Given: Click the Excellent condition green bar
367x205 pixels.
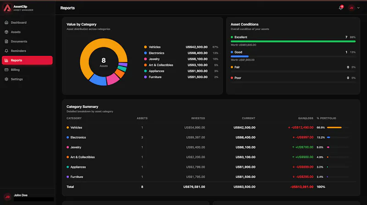Looking at the screenshot, I should pos(293,42).
